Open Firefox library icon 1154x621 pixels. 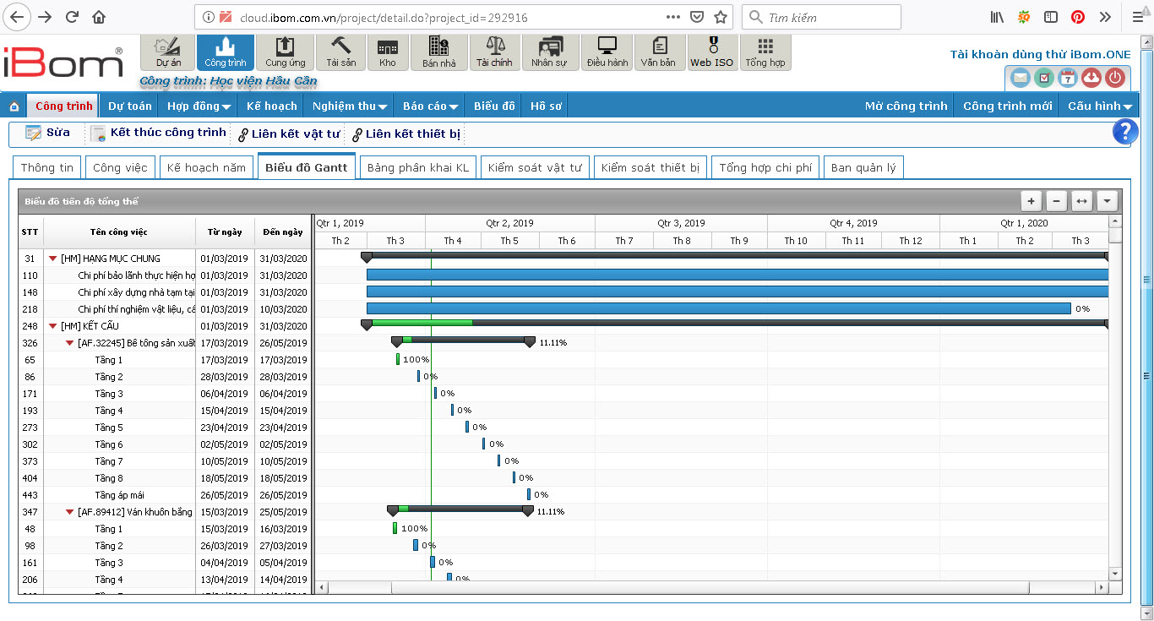(x=997, y=17)
